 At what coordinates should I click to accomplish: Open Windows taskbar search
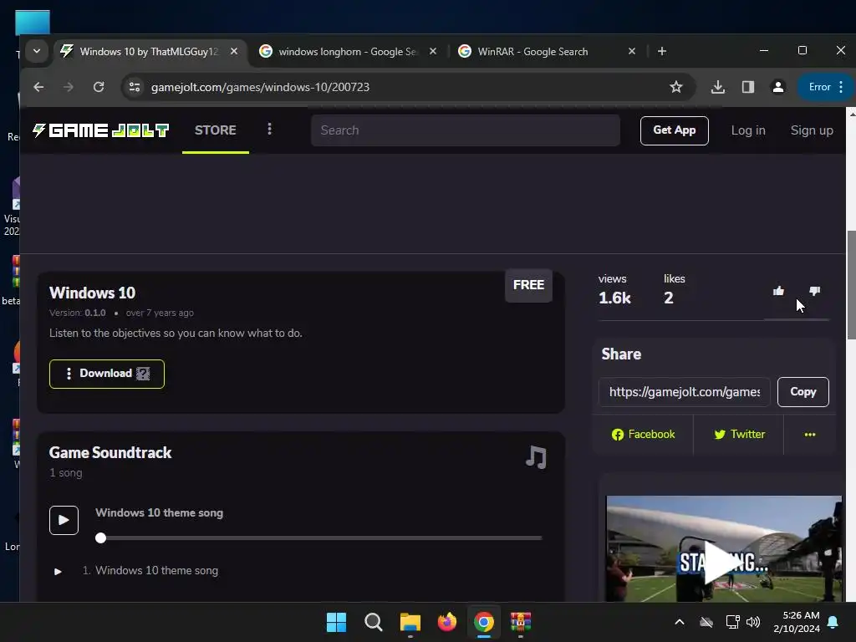tap(374, 622)
